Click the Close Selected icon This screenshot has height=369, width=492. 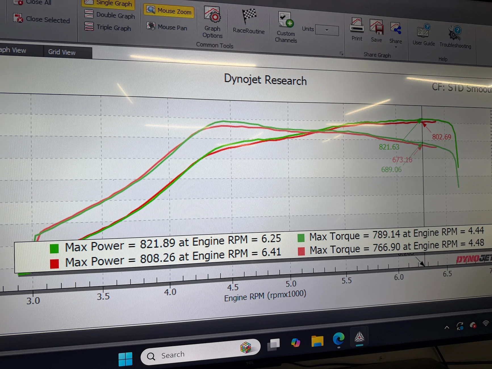18,18
